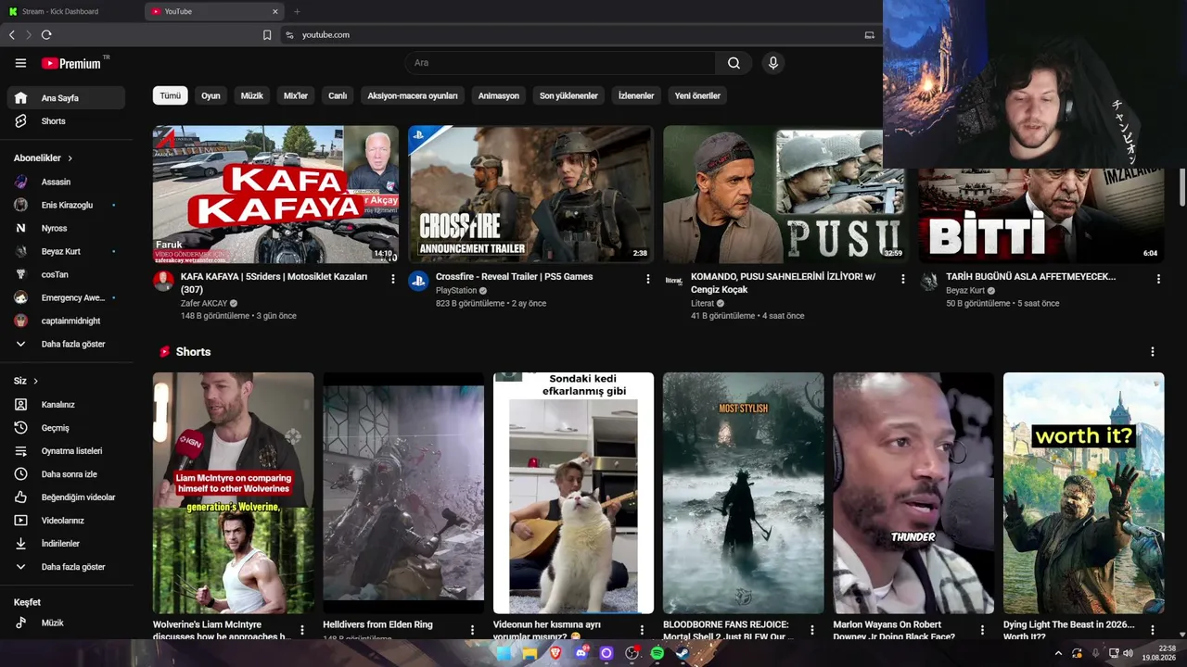Select the Aksiyon-macera oyunları chip
This screenshot has width=1187, height=667.
coord(413,95)
